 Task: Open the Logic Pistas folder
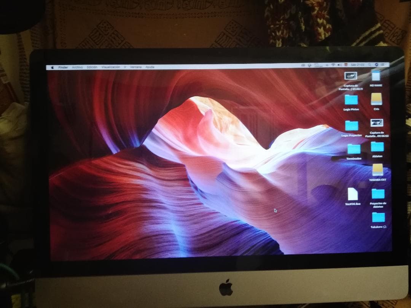pyautogui.click(x=351, y=100)
